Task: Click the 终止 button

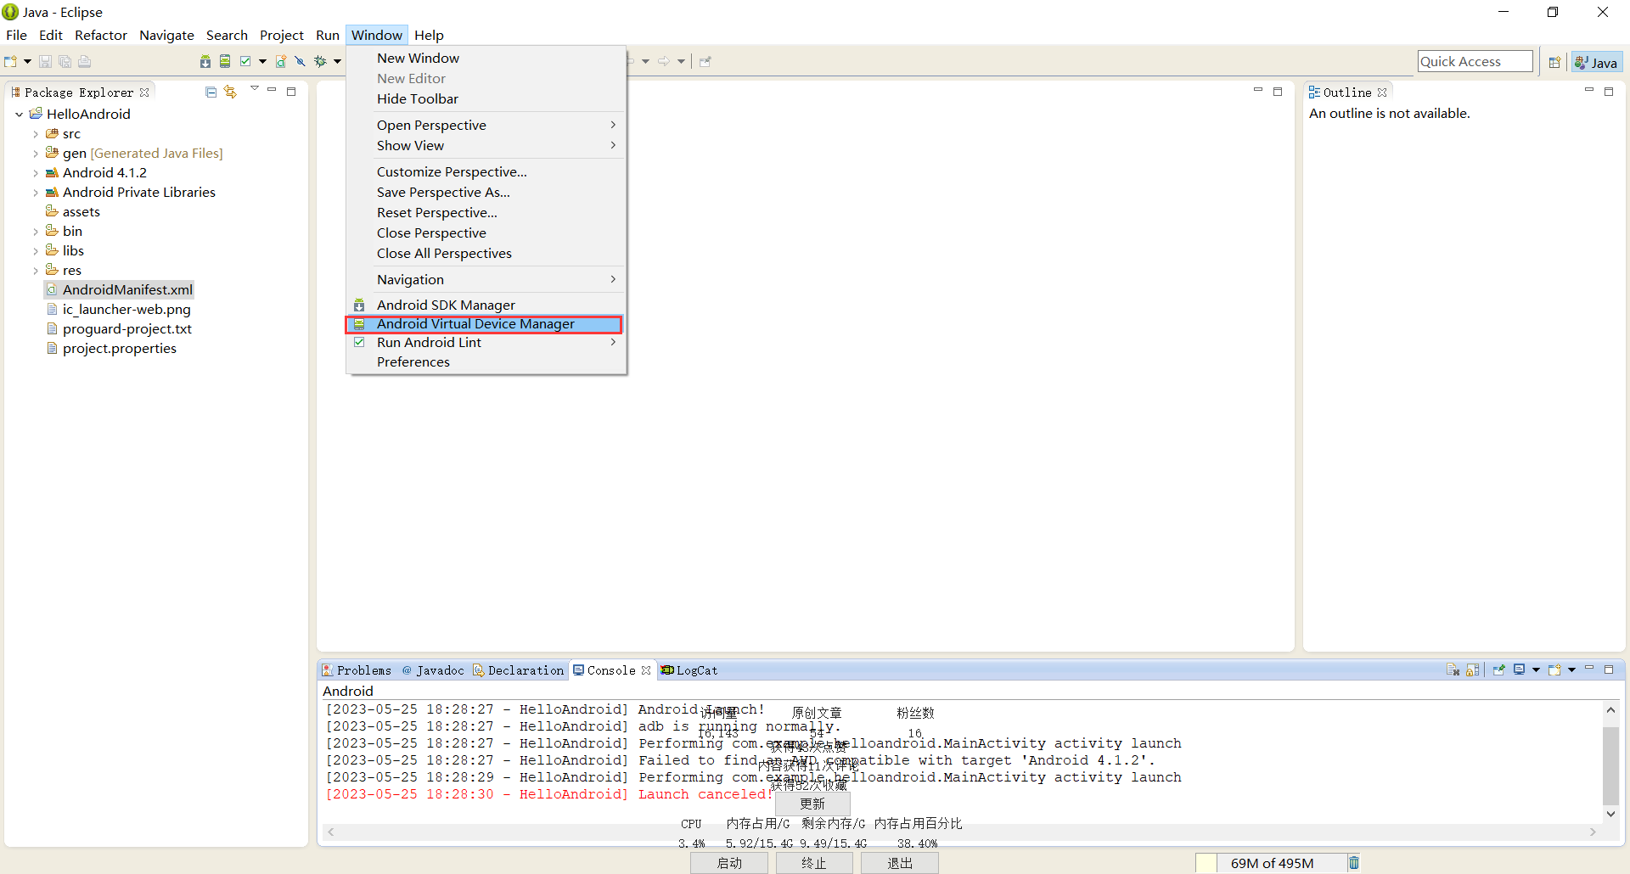Action: point(814,862)
